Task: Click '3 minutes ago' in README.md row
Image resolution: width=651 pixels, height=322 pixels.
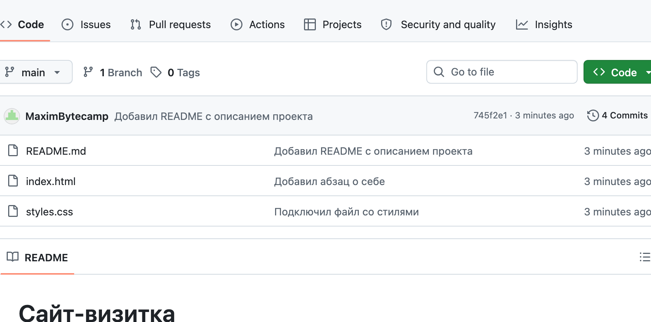Action: 617,151
